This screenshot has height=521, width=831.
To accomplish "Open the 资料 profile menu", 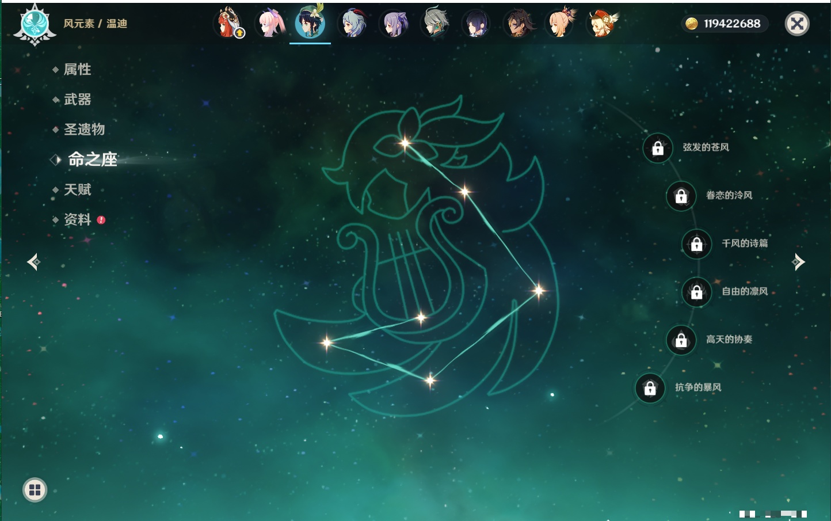I will (x=77, y=219).
